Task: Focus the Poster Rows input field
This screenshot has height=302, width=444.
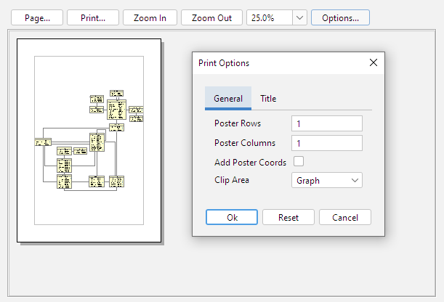Action: 326,123
